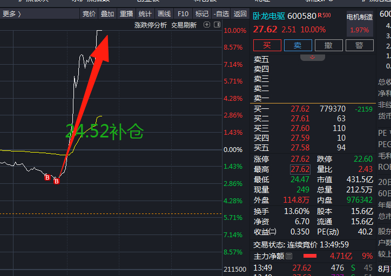Click the 量比 value 2.43
The width and height of the screenshot is (391, 276).
coord(365,169)
